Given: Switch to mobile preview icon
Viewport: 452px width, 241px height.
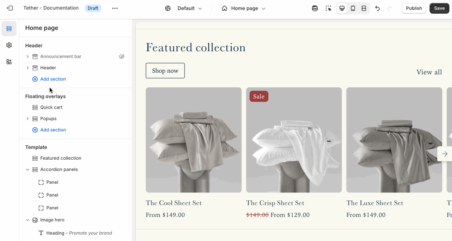Looking at the screenshot, I should point(353,8).
